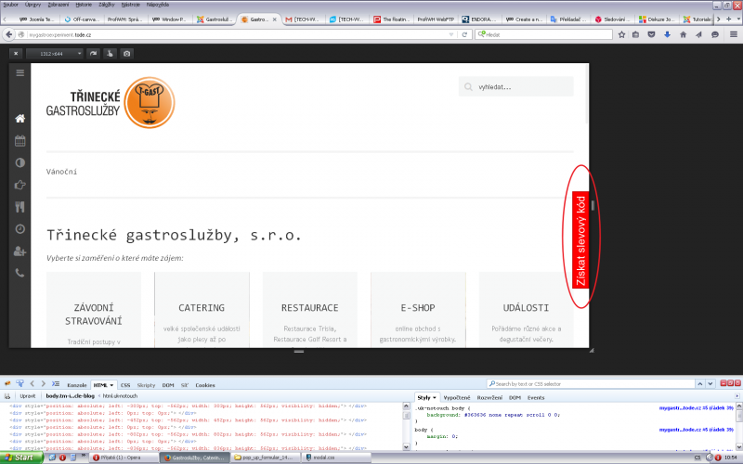Click the Firebug search by text field
The width and height of the screenshot is (743, 464).
591,384
